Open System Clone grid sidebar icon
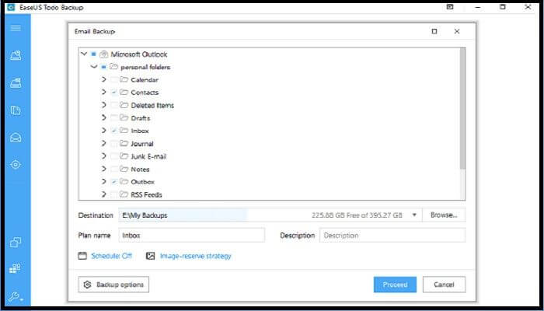Screen dimensions: 544x311 pos(16,268)
